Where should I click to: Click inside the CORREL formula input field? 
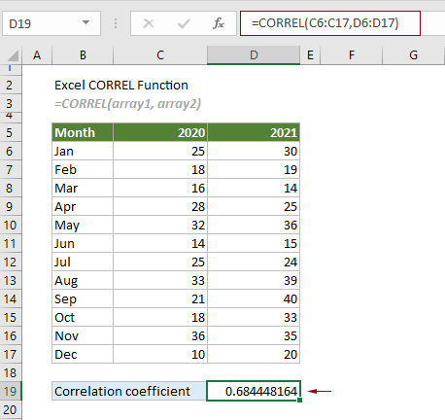click(x=330, y=23)
